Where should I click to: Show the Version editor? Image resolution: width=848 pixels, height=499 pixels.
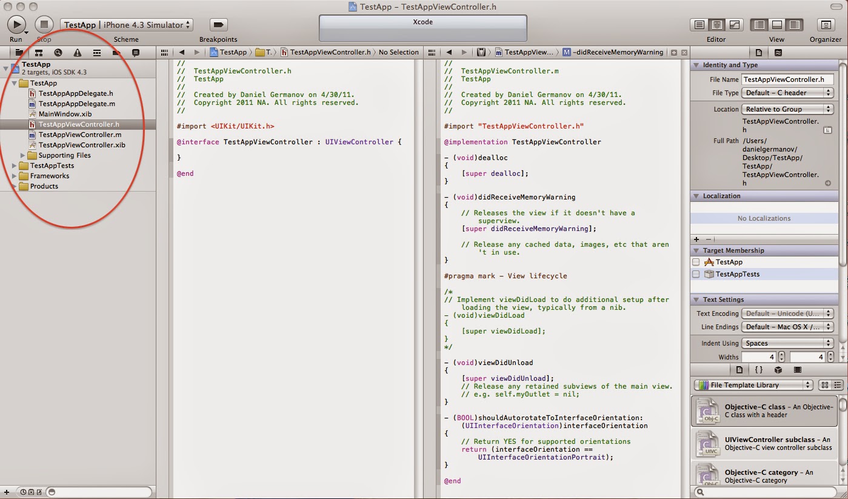(734, 25)
